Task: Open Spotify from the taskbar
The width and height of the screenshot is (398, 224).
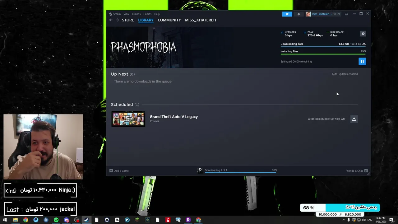Action: click(56, 220)
